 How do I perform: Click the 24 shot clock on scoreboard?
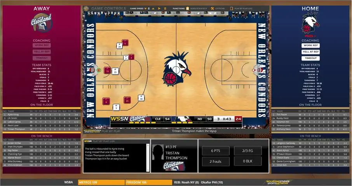(238, 119)
